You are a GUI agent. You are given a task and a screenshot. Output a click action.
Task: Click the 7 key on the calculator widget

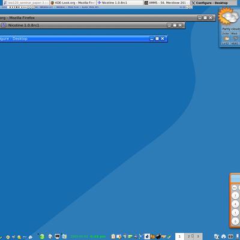[x=235, y=196]
